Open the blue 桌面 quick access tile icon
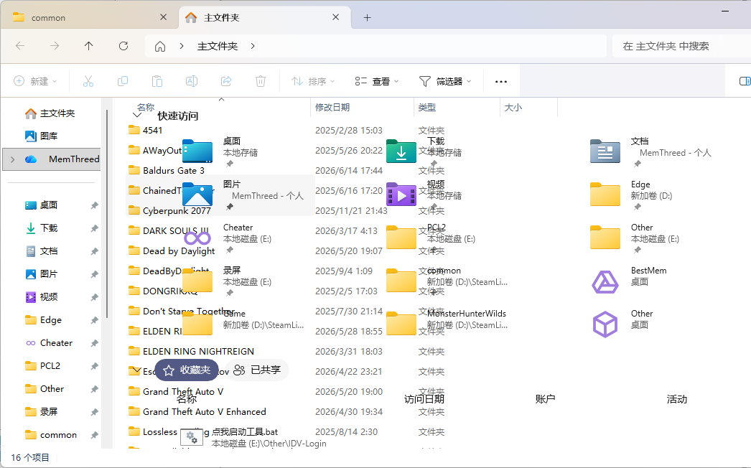Viewport: 751px width, 468px height. [197, 152]
